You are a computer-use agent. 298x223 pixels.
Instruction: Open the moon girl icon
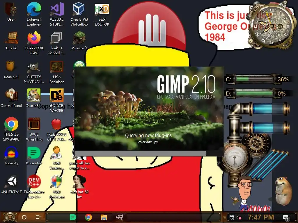(11, 69)
